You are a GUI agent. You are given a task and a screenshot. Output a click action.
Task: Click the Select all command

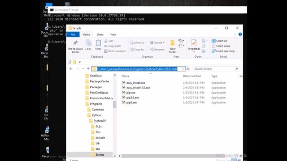point(219,41)
